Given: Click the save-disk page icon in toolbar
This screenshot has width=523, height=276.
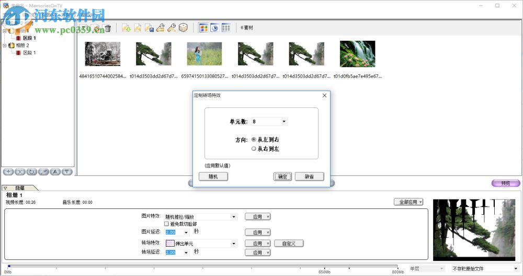Looking at the screenshot, I should (x=149, y=28).
